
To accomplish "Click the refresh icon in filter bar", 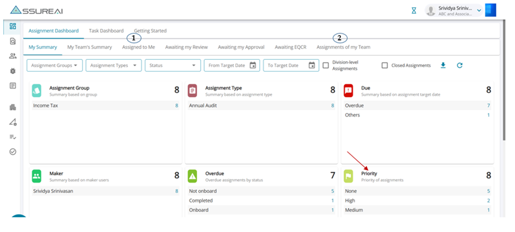I will pyautogui.click(x=460, y=65).
